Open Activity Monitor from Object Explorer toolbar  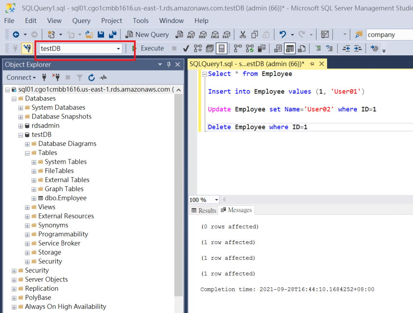103,77
